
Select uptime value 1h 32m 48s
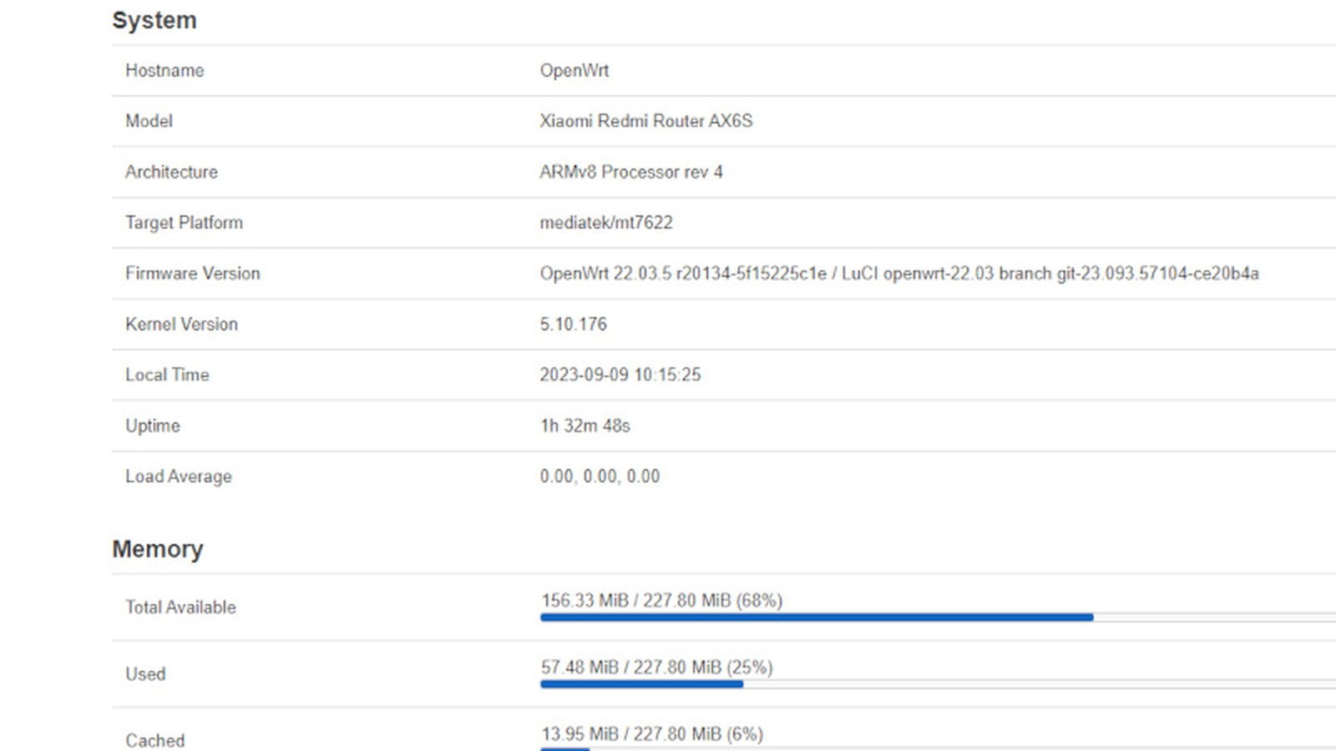click(584, 426)
